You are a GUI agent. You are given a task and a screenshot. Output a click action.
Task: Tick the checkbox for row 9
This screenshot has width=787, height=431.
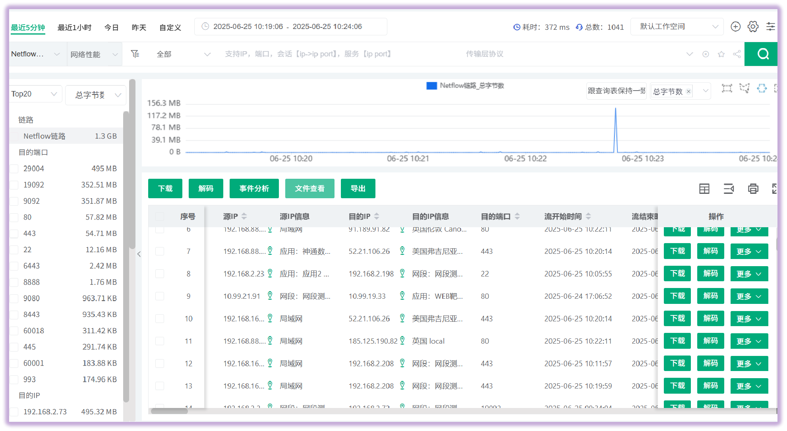click(x=160, y=296)
